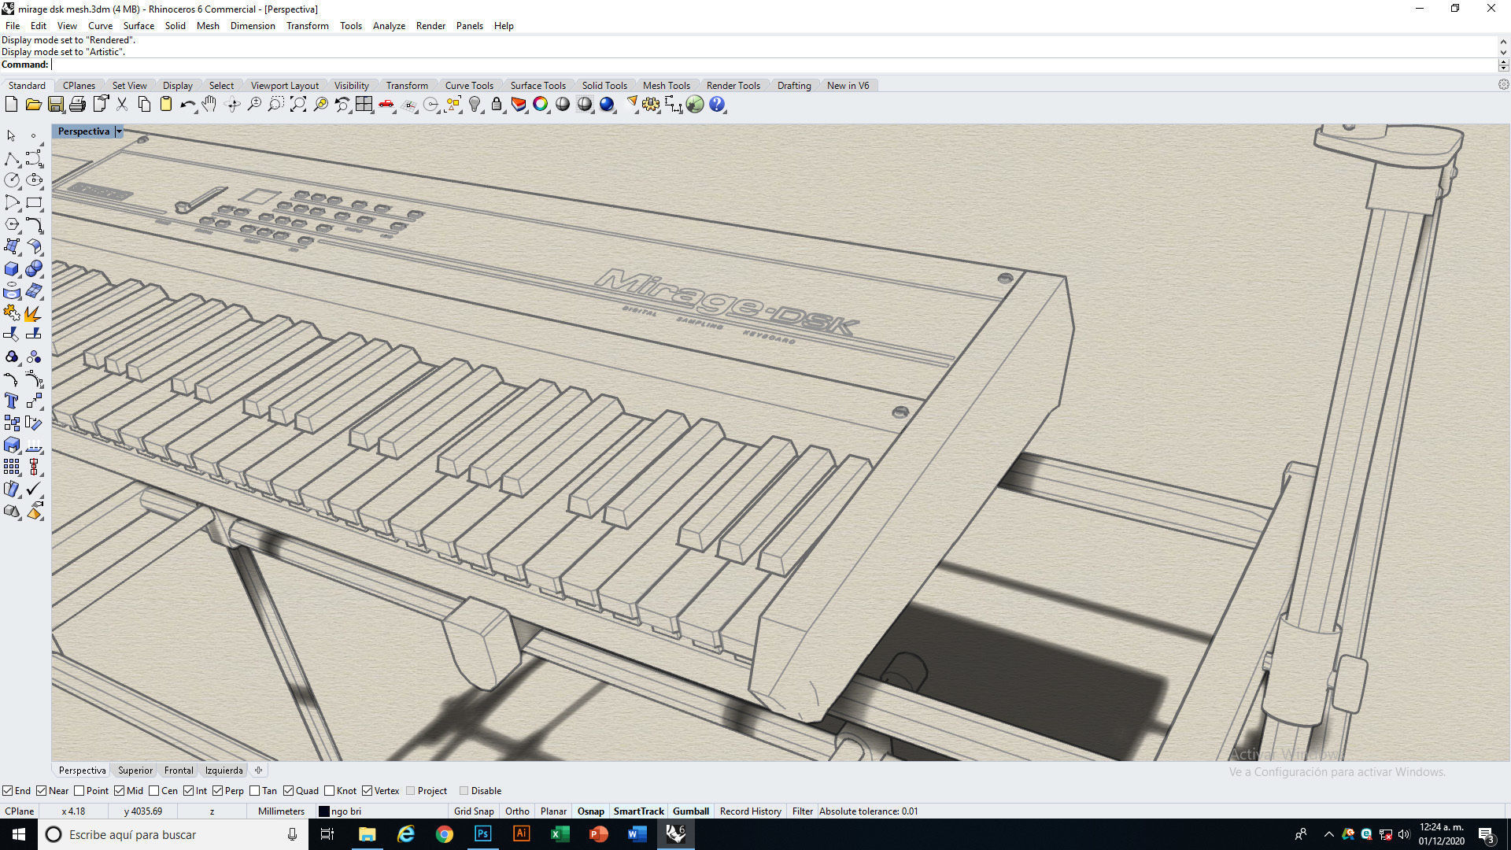The height and width of the screenshot is (850, 1511).
Task: Select the Rectangle tool in sidebar
Action: [33, 202]
